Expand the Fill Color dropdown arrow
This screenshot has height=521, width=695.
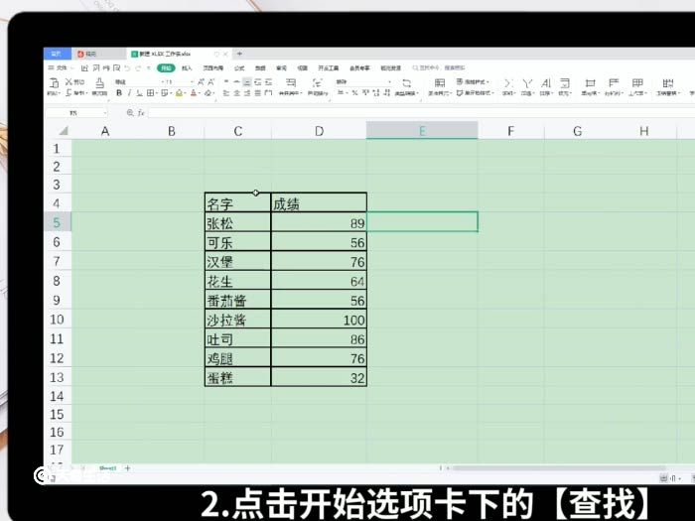pos(185,93)
